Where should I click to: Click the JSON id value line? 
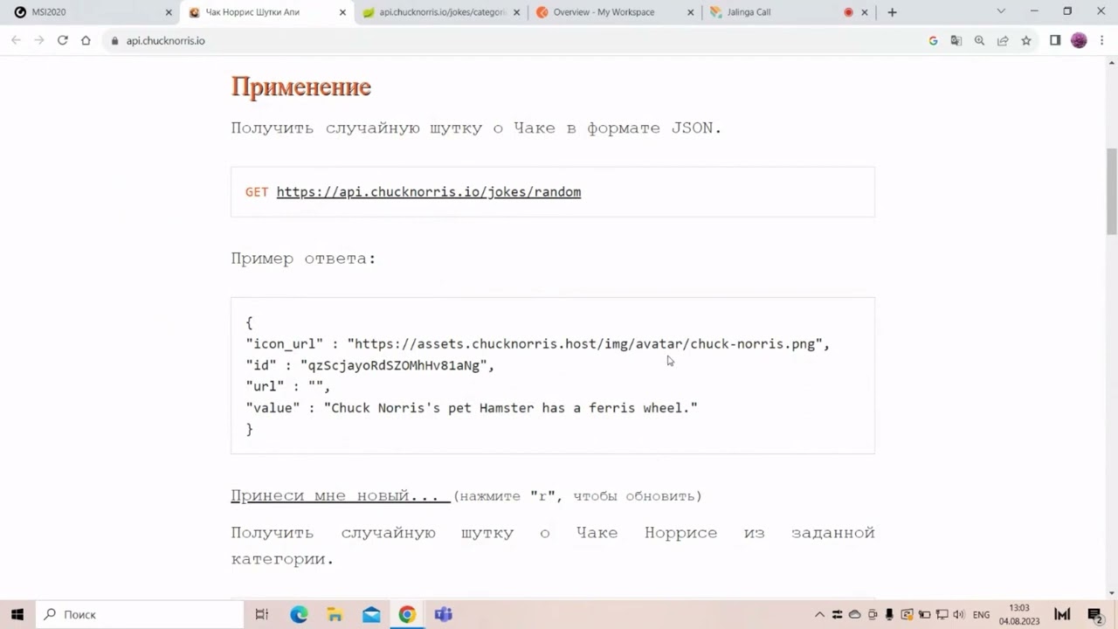click(x=370, y=365)
